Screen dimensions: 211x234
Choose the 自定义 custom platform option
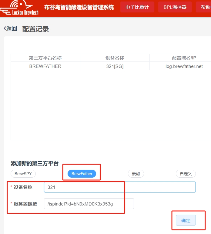186,174
